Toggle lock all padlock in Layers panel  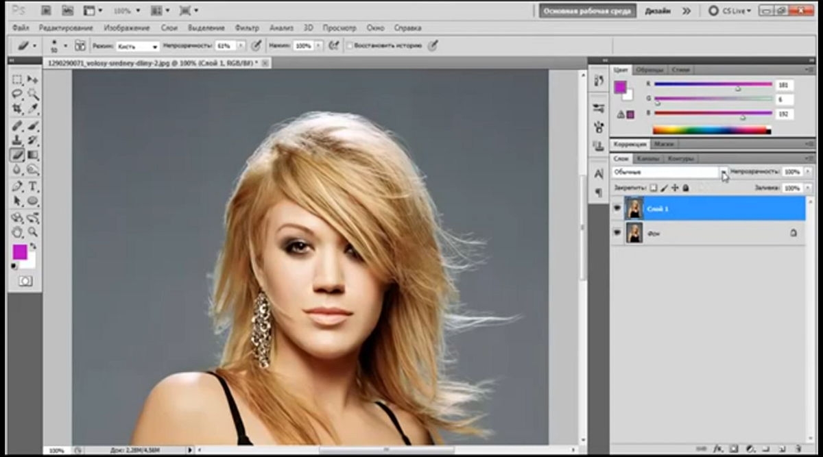click(x=686, y=187)
